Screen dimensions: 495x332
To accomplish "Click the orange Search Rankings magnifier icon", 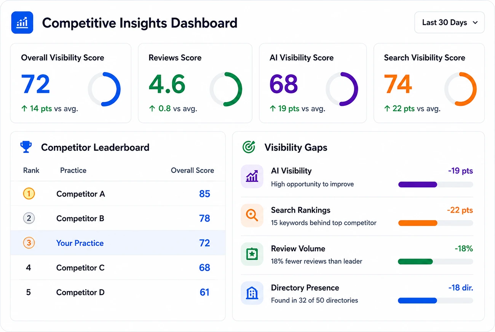I will [x=252, y=215].
